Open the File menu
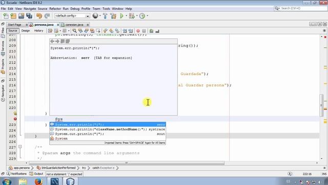 pos(4,9)
